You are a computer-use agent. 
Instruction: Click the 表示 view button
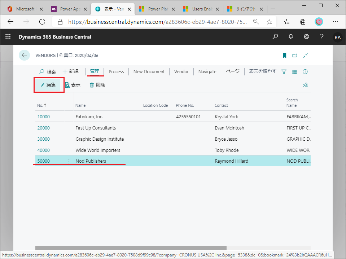[x=73, y=85]
